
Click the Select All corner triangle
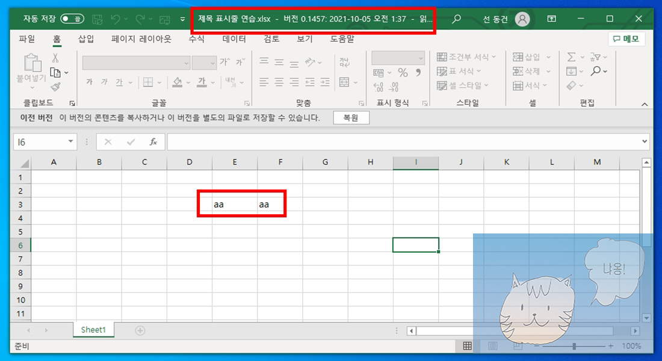(x=25, y=164)
